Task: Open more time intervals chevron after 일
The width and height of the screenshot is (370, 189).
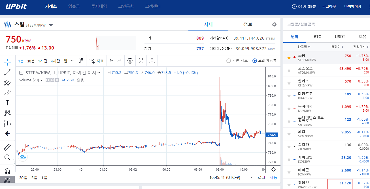Action: coord(72,61)
